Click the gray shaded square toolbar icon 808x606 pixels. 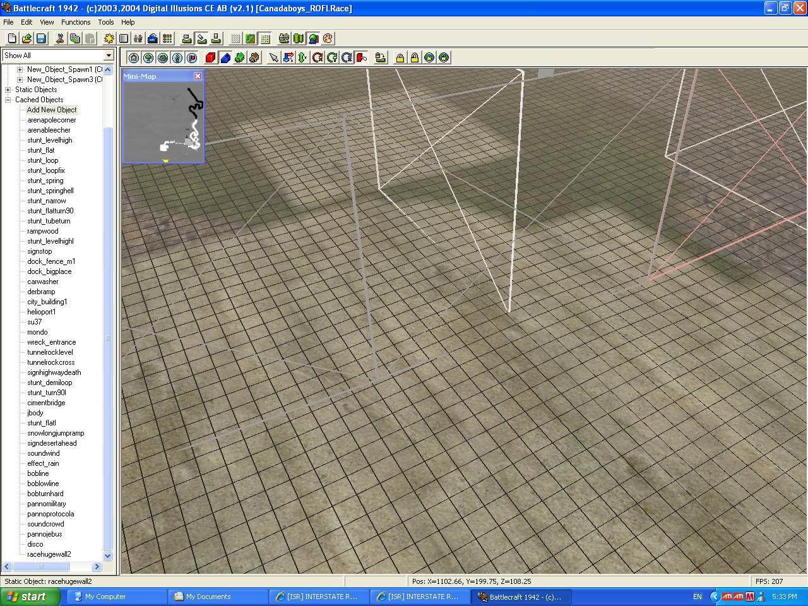[123, 39]
